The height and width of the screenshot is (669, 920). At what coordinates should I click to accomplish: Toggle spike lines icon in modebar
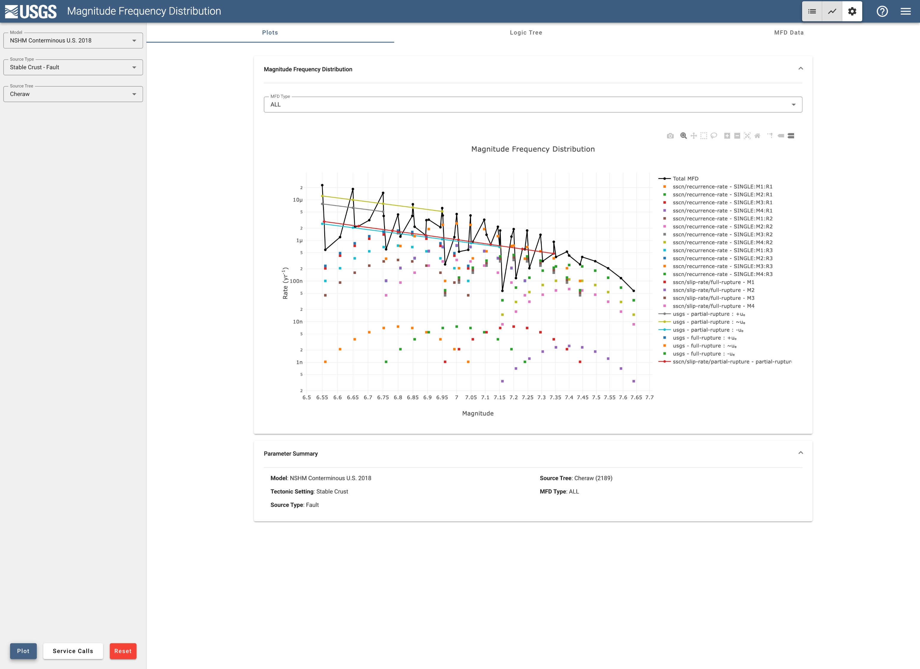770,136
